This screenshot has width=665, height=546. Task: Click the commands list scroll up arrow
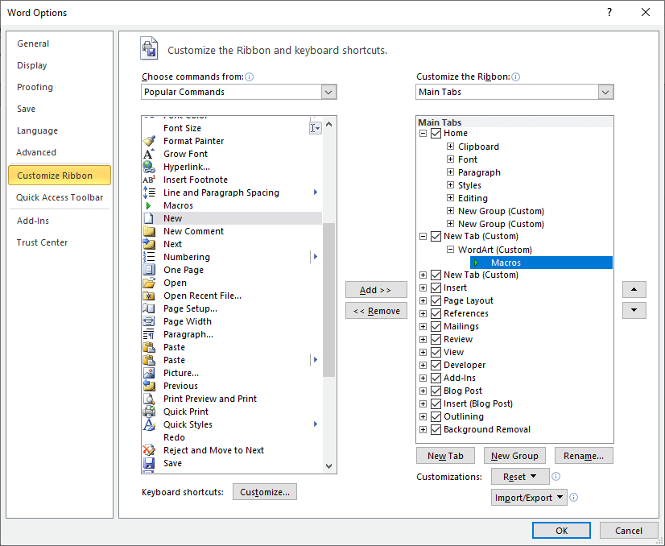tap(328, 124)
